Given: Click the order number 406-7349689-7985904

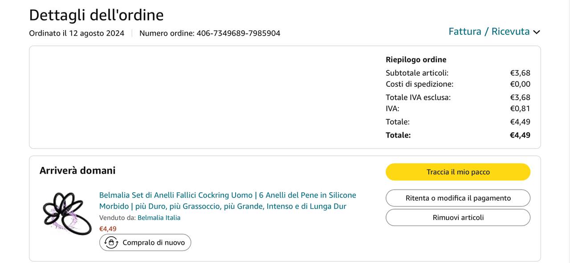Looking at the screenshot, I should [x=238, y=33].
